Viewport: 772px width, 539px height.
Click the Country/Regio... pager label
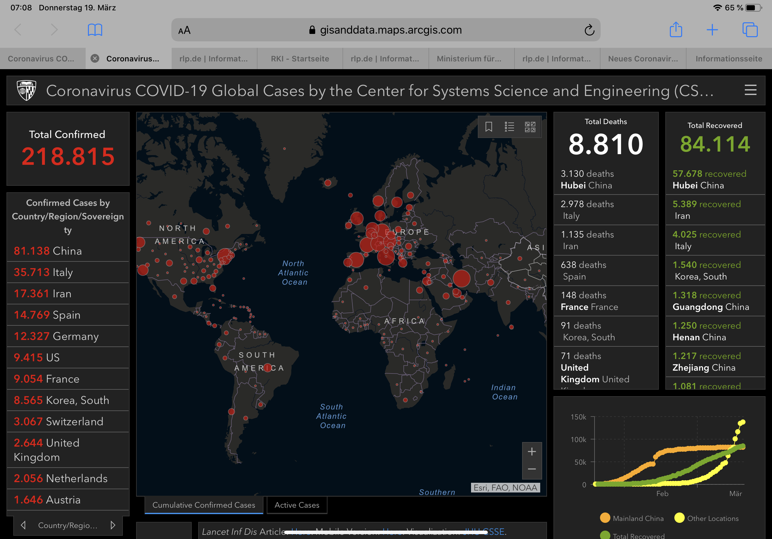(x=68, y=525)
